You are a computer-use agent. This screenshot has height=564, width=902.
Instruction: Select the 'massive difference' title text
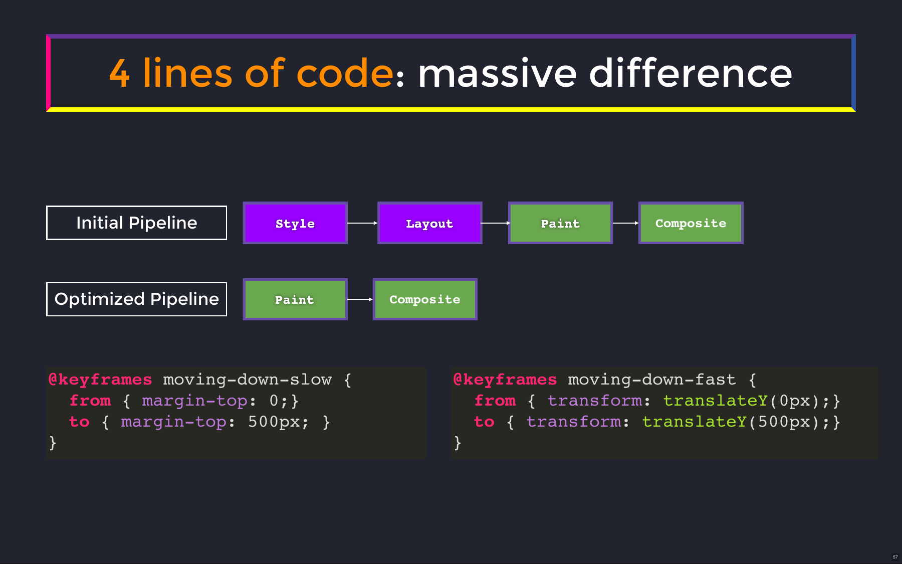[x=605, y=73]
